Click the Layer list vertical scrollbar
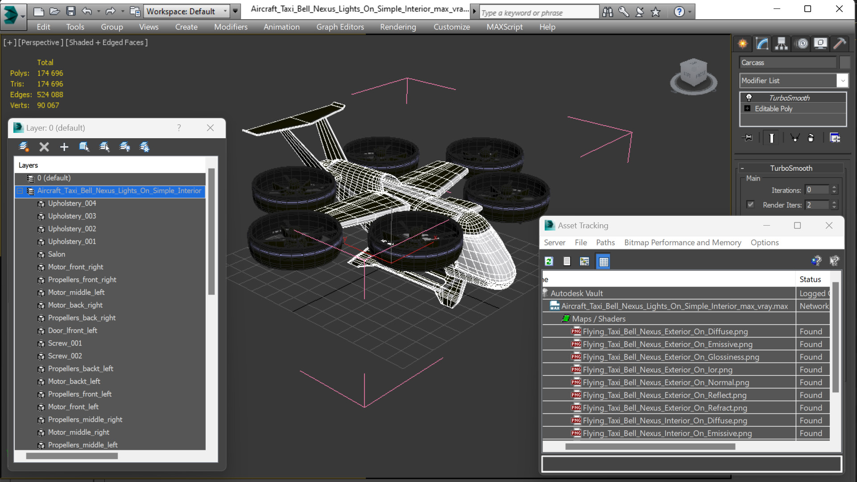The height and width of the screenshot is (482, 857). [x=211, y=232]
